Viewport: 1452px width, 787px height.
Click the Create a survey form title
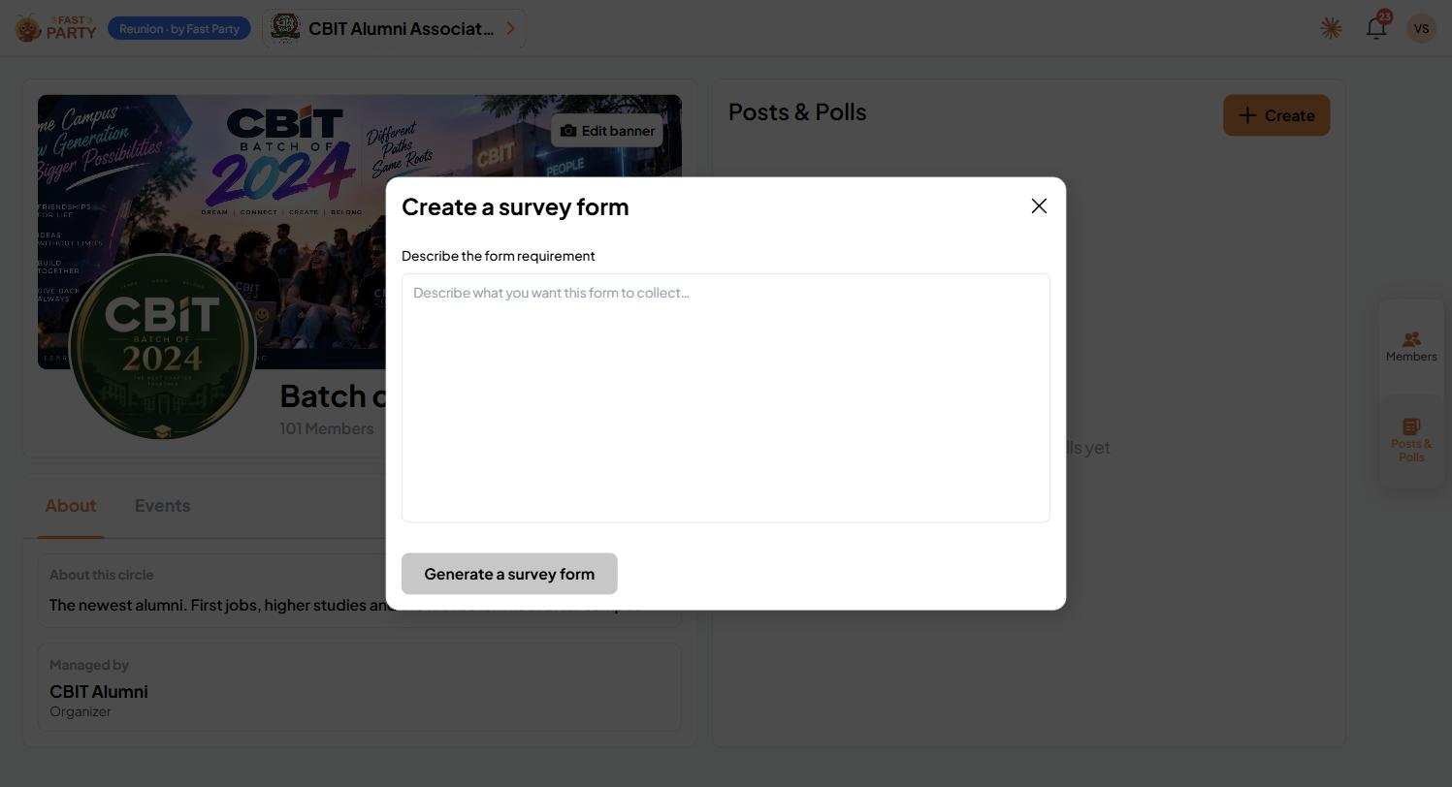515,206
